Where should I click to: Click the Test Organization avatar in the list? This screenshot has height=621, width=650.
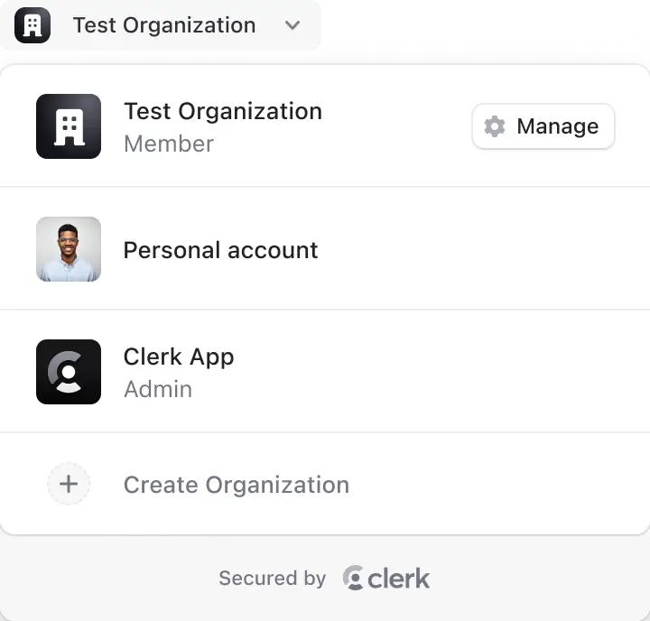pyautogui.click(x=69, y=126)
